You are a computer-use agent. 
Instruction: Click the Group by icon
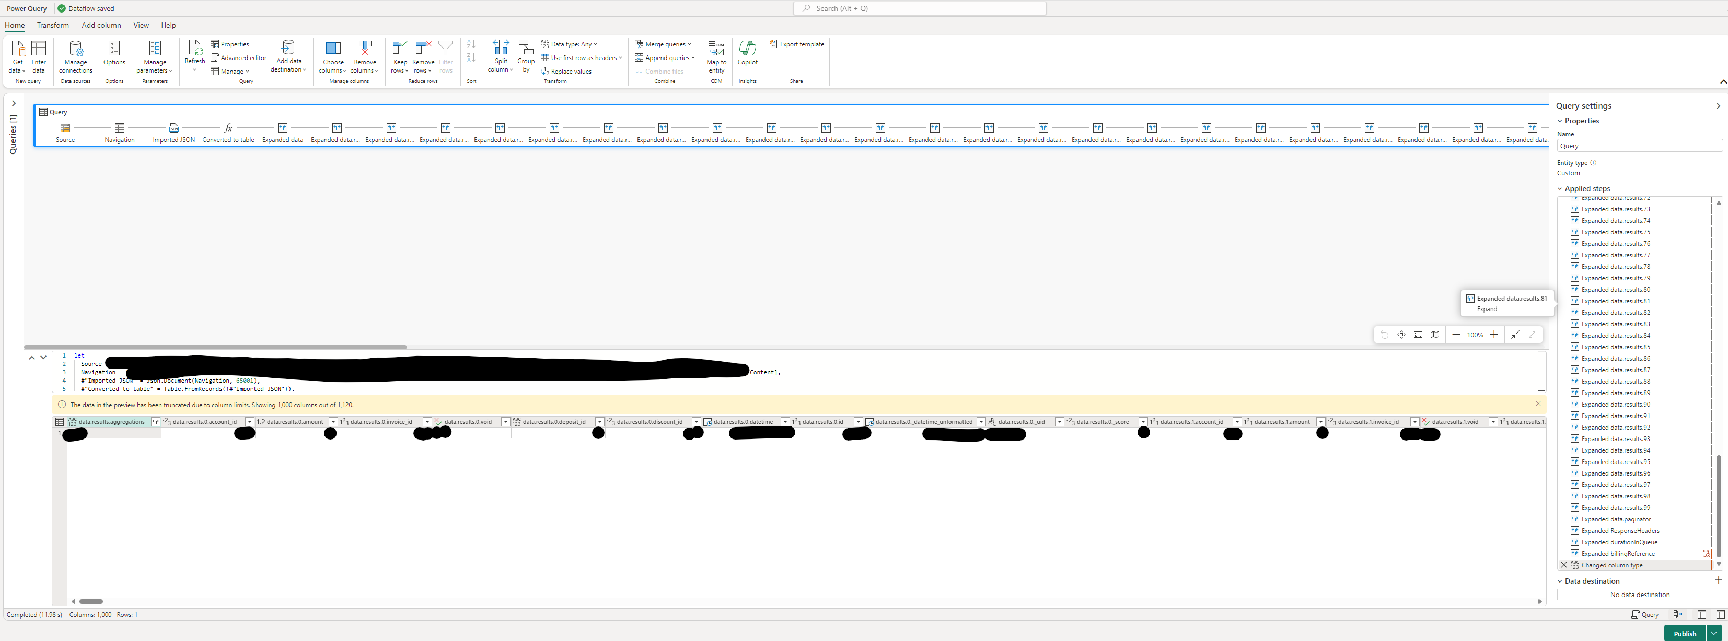coord(526,47)
